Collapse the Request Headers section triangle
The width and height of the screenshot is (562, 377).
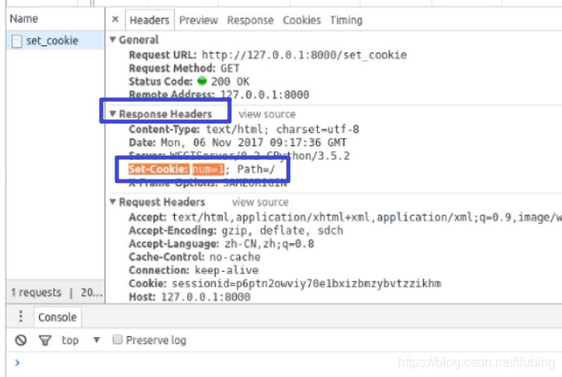(x=113, y=202)
